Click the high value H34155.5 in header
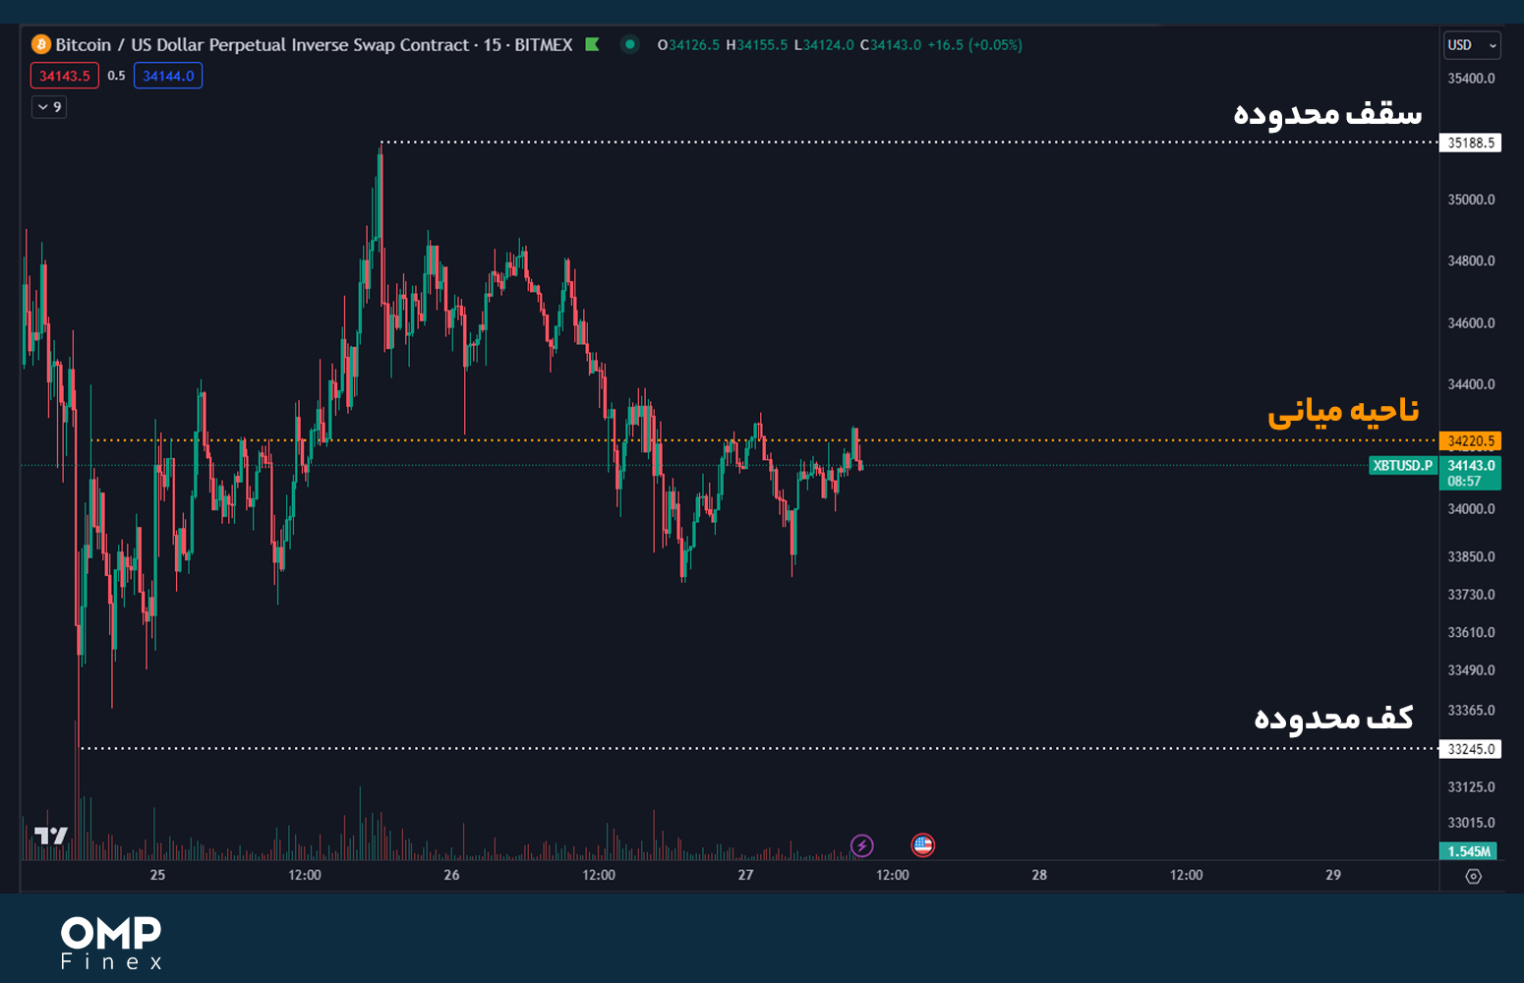The height and width of the screenshot is (983, 1524). [757, 45]
